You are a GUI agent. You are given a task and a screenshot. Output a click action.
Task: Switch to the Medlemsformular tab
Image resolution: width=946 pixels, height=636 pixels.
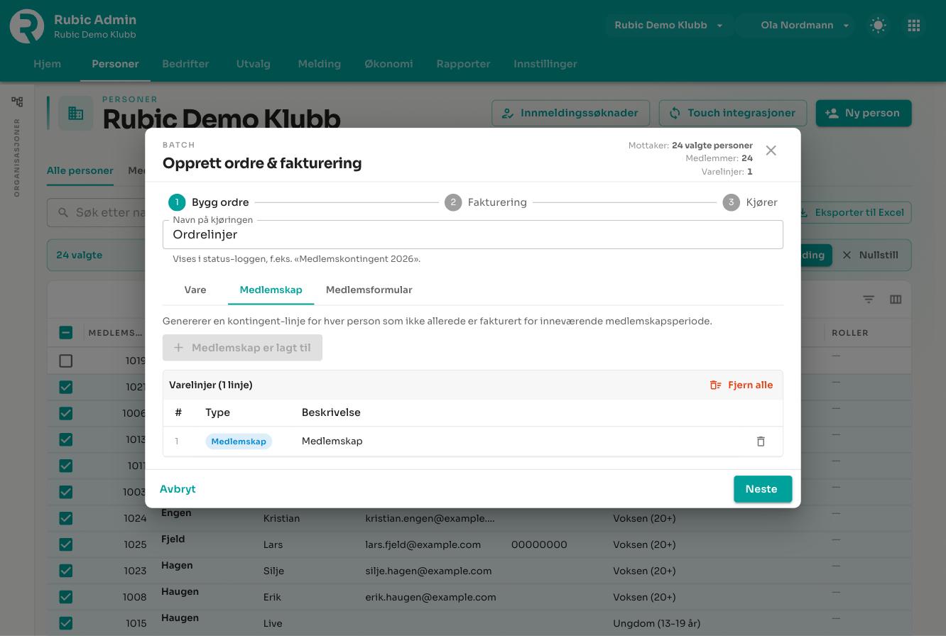(x=369, y=290)
